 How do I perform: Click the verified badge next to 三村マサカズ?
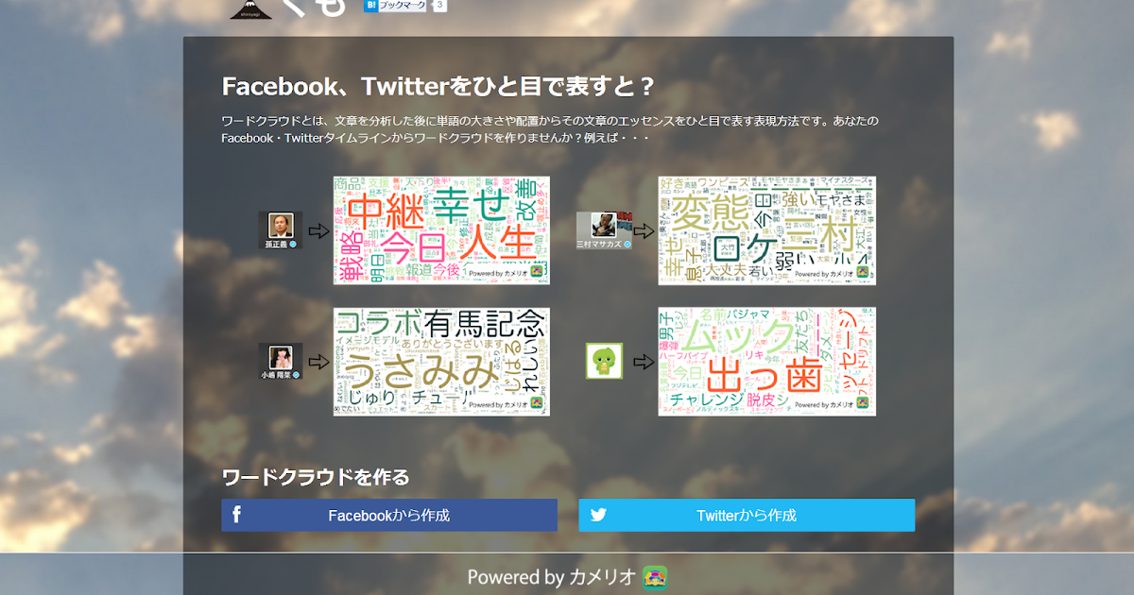(x=627, y=244)
